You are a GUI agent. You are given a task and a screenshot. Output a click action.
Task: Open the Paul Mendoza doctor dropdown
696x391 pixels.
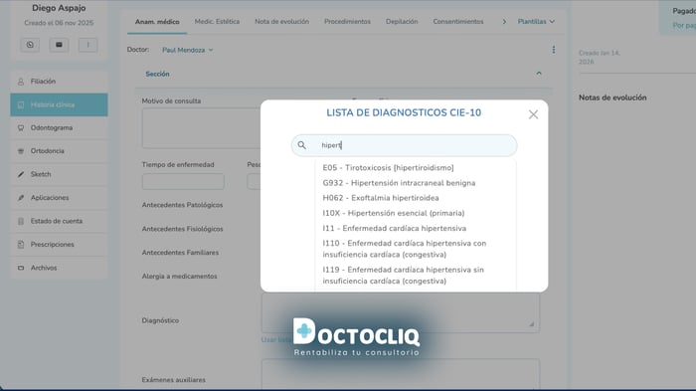[x=187, y=50]
